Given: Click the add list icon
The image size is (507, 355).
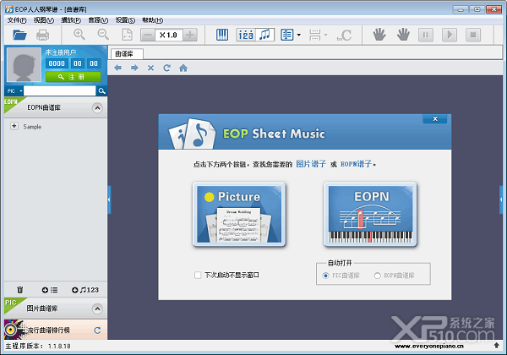Looking at the screenshot, I should tap(50, 290).
